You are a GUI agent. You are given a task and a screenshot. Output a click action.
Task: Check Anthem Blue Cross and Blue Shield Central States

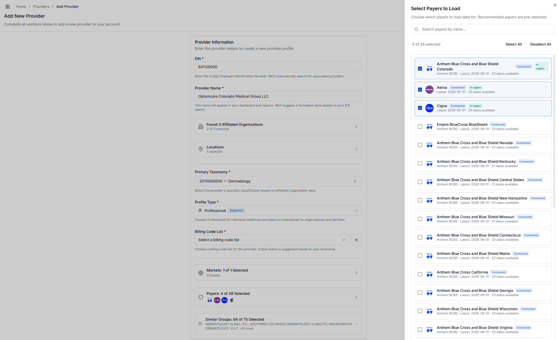tap(420, 182)
